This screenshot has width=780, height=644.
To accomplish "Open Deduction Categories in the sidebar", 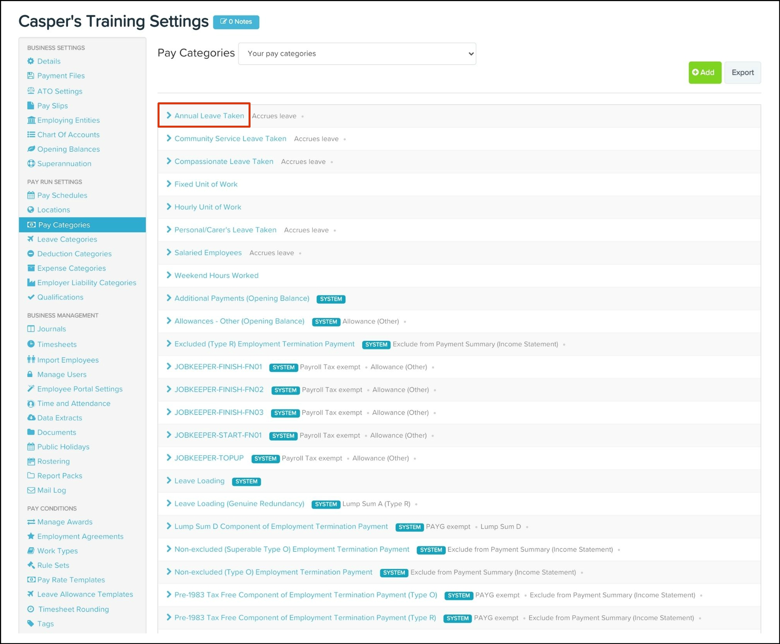I will click(74, 254).
